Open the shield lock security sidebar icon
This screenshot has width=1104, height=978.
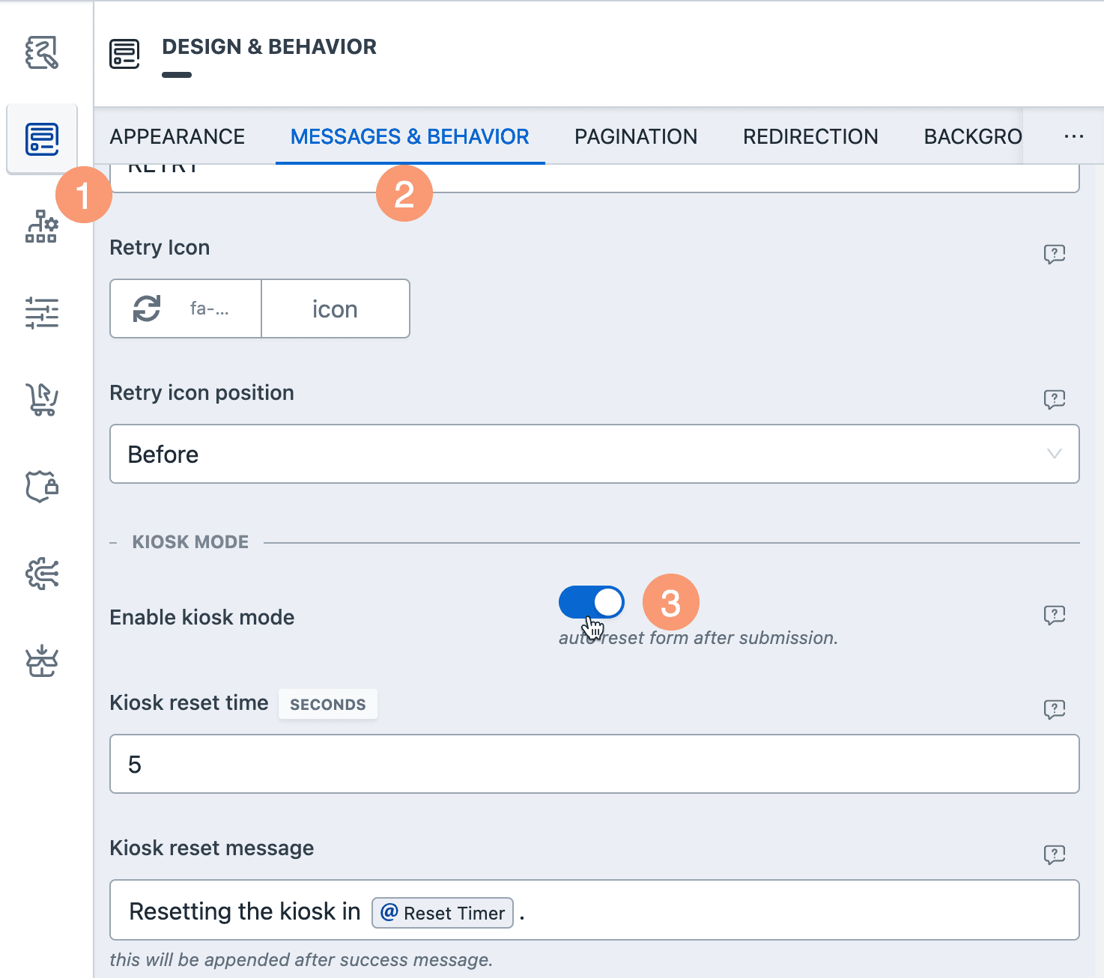click(x=42, y=487)
